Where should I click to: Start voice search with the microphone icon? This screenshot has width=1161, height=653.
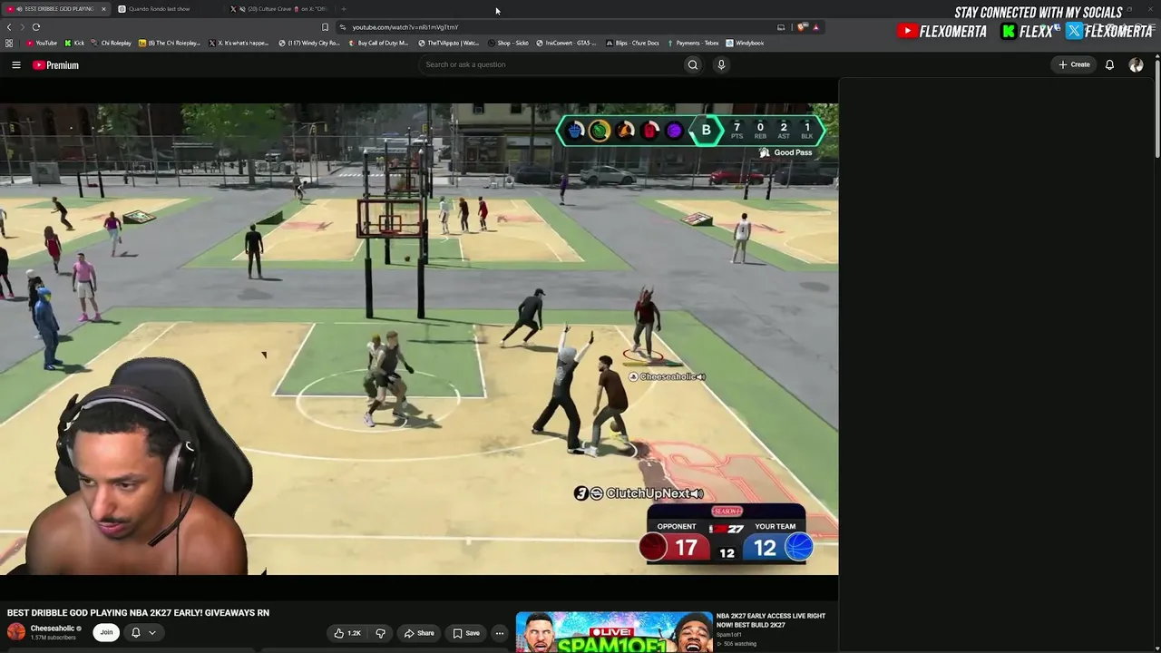721,64
